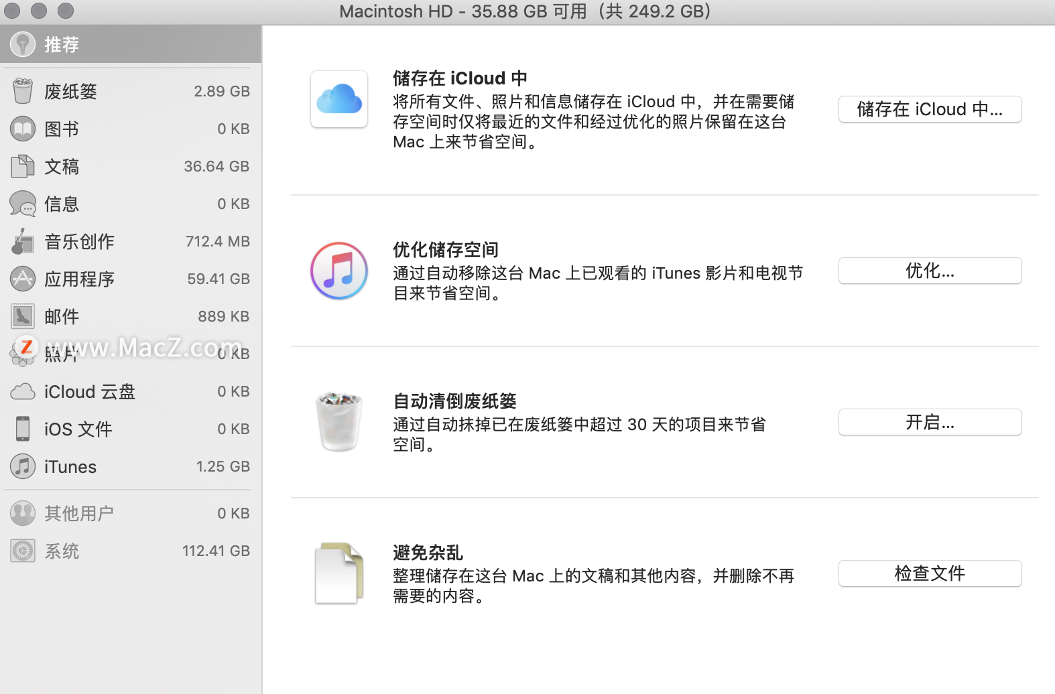Click the 邮件 stamp icon
The width and height of the screenshot is (1055, 694).
point(23,316)
